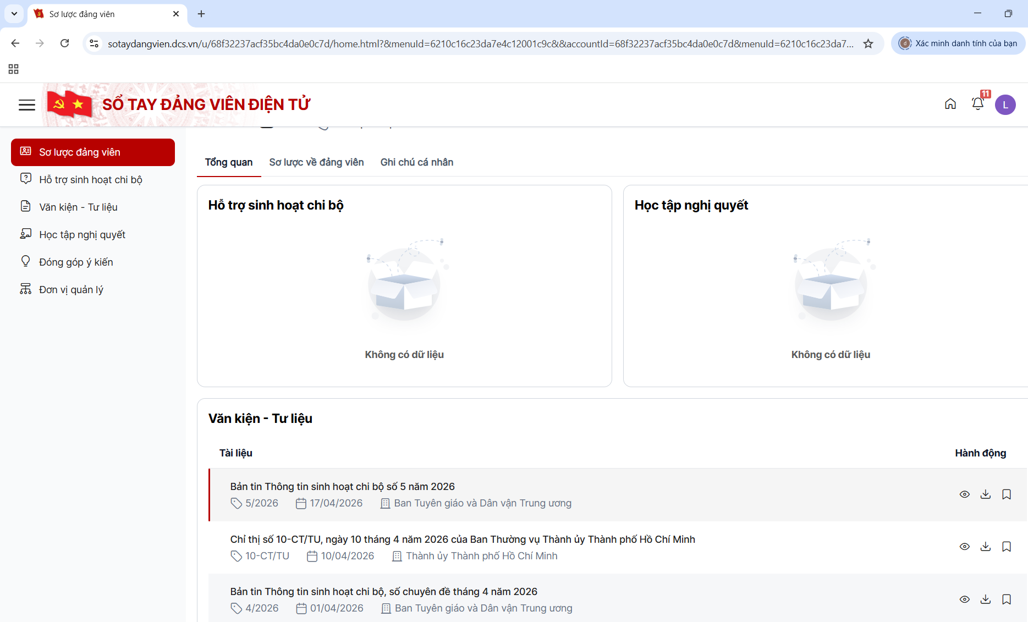This screenshot has height=622, width=1028.
Task: Toggle bookmark on Bản tin số 5
Action: coord(1006,494)
